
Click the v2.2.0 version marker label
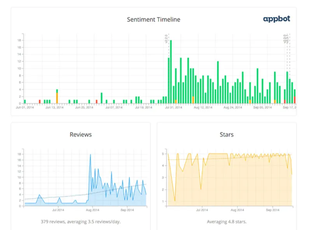(x=166, y=38)
